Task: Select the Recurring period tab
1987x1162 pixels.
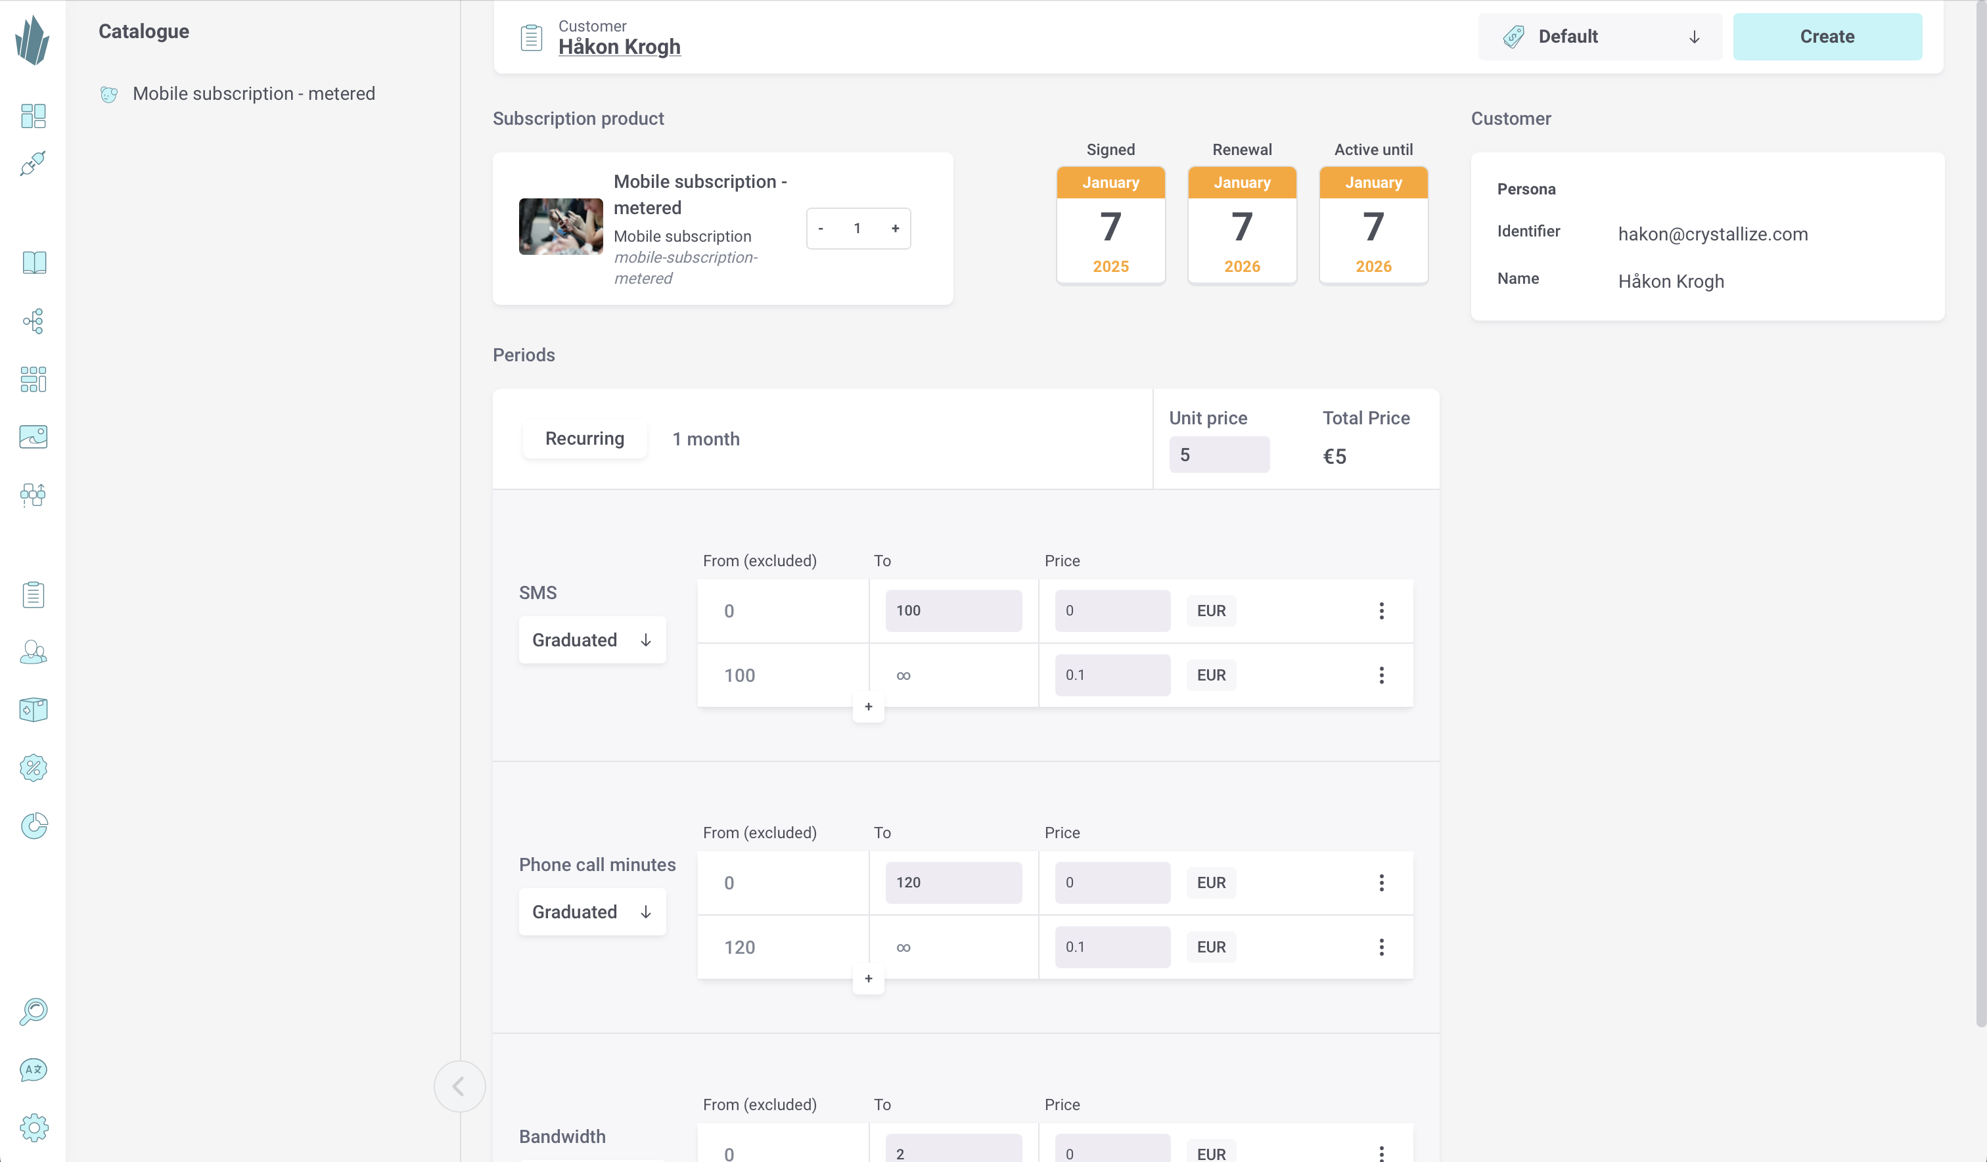Action: tap(584, 439)
